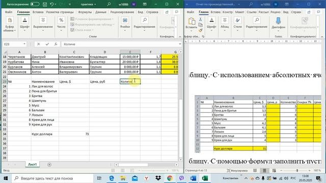Select the cell containing value 73
Screen dimensions: 326x183
click(x=74, y=134)
